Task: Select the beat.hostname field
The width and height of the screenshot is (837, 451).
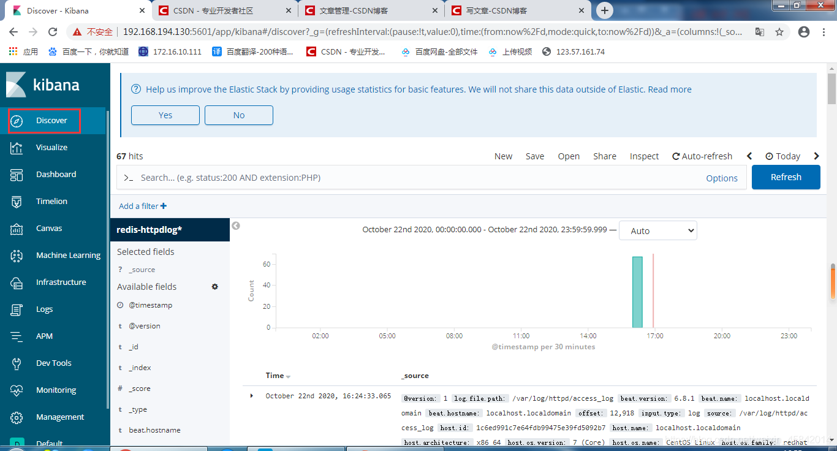Action: pyautogui.click(x=154, y=430)
